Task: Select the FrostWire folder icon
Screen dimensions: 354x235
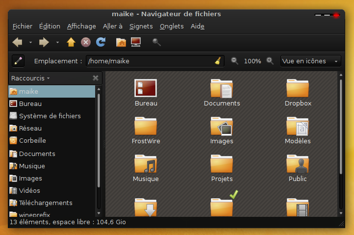Action: [x=146, y=126]
